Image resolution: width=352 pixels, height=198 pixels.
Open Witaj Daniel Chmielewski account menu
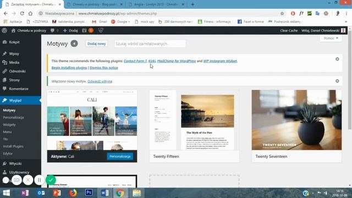point(323,31)
